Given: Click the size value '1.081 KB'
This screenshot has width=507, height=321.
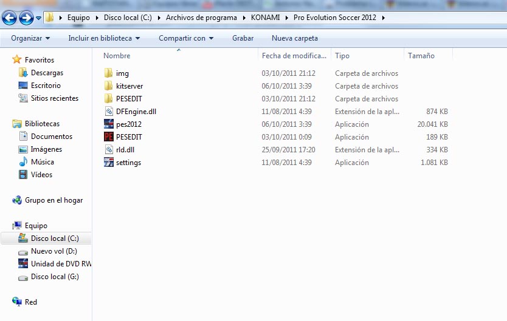Looking at the screenshot, I should (x=434, y=162).
